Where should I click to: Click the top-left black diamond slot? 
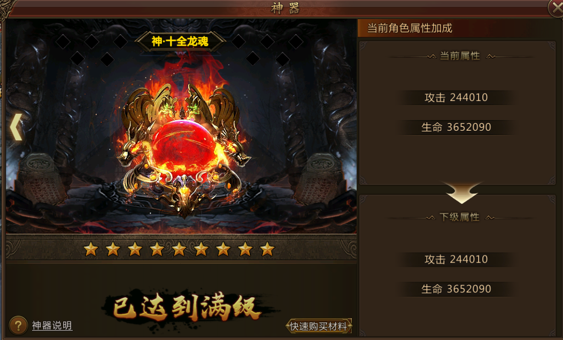pyautogui.click(x=63, y=42)
